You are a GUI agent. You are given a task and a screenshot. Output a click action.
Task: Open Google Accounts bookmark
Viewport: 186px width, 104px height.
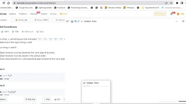[x=24, y=8]
